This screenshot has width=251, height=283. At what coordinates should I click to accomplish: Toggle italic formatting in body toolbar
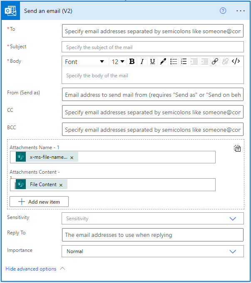(x=142, y=62)
